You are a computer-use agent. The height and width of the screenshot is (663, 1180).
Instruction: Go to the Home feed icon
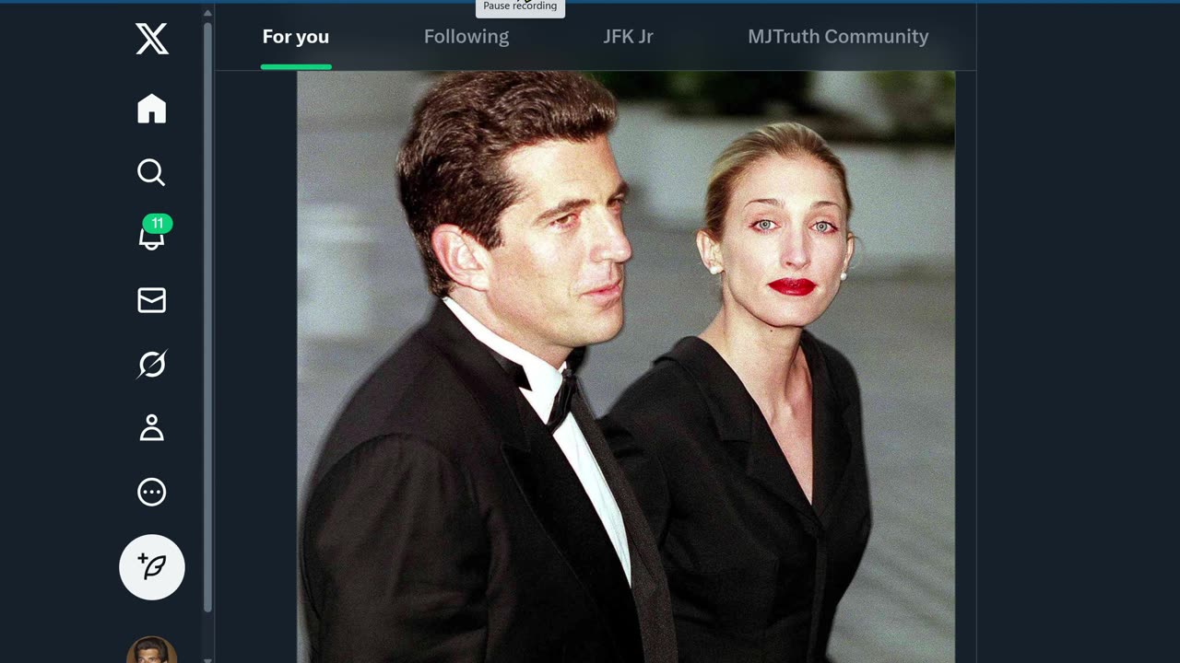click(152, 109)
